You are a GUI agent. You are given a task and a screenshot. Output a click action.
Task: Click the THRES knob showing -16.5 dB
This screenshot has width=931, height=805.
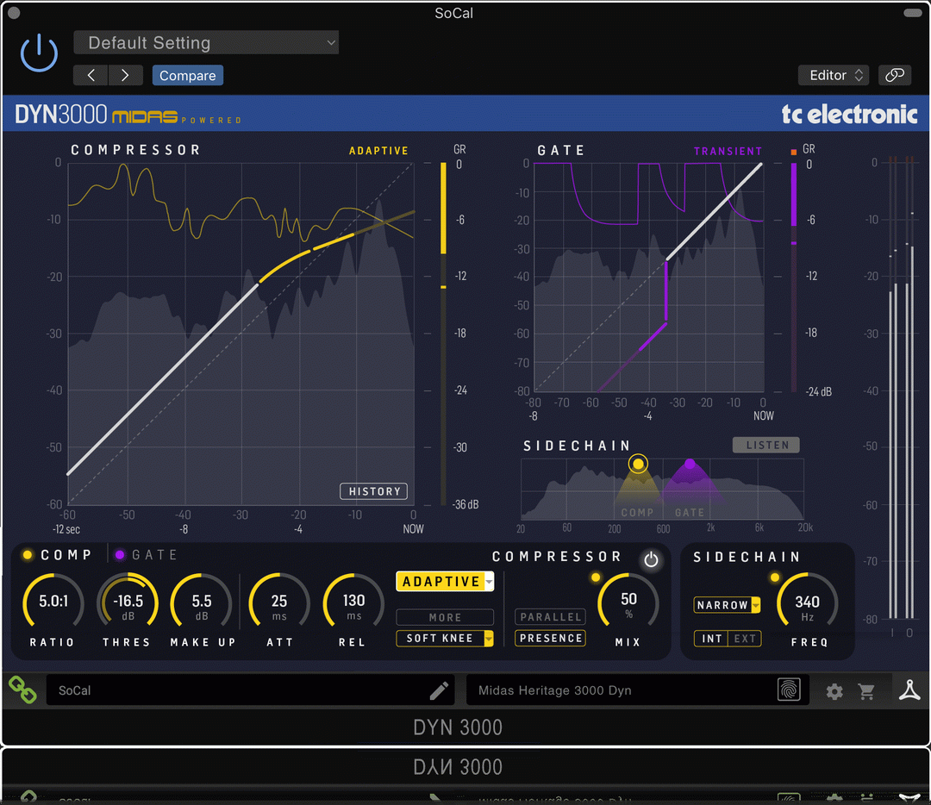[x=128, y=601]
